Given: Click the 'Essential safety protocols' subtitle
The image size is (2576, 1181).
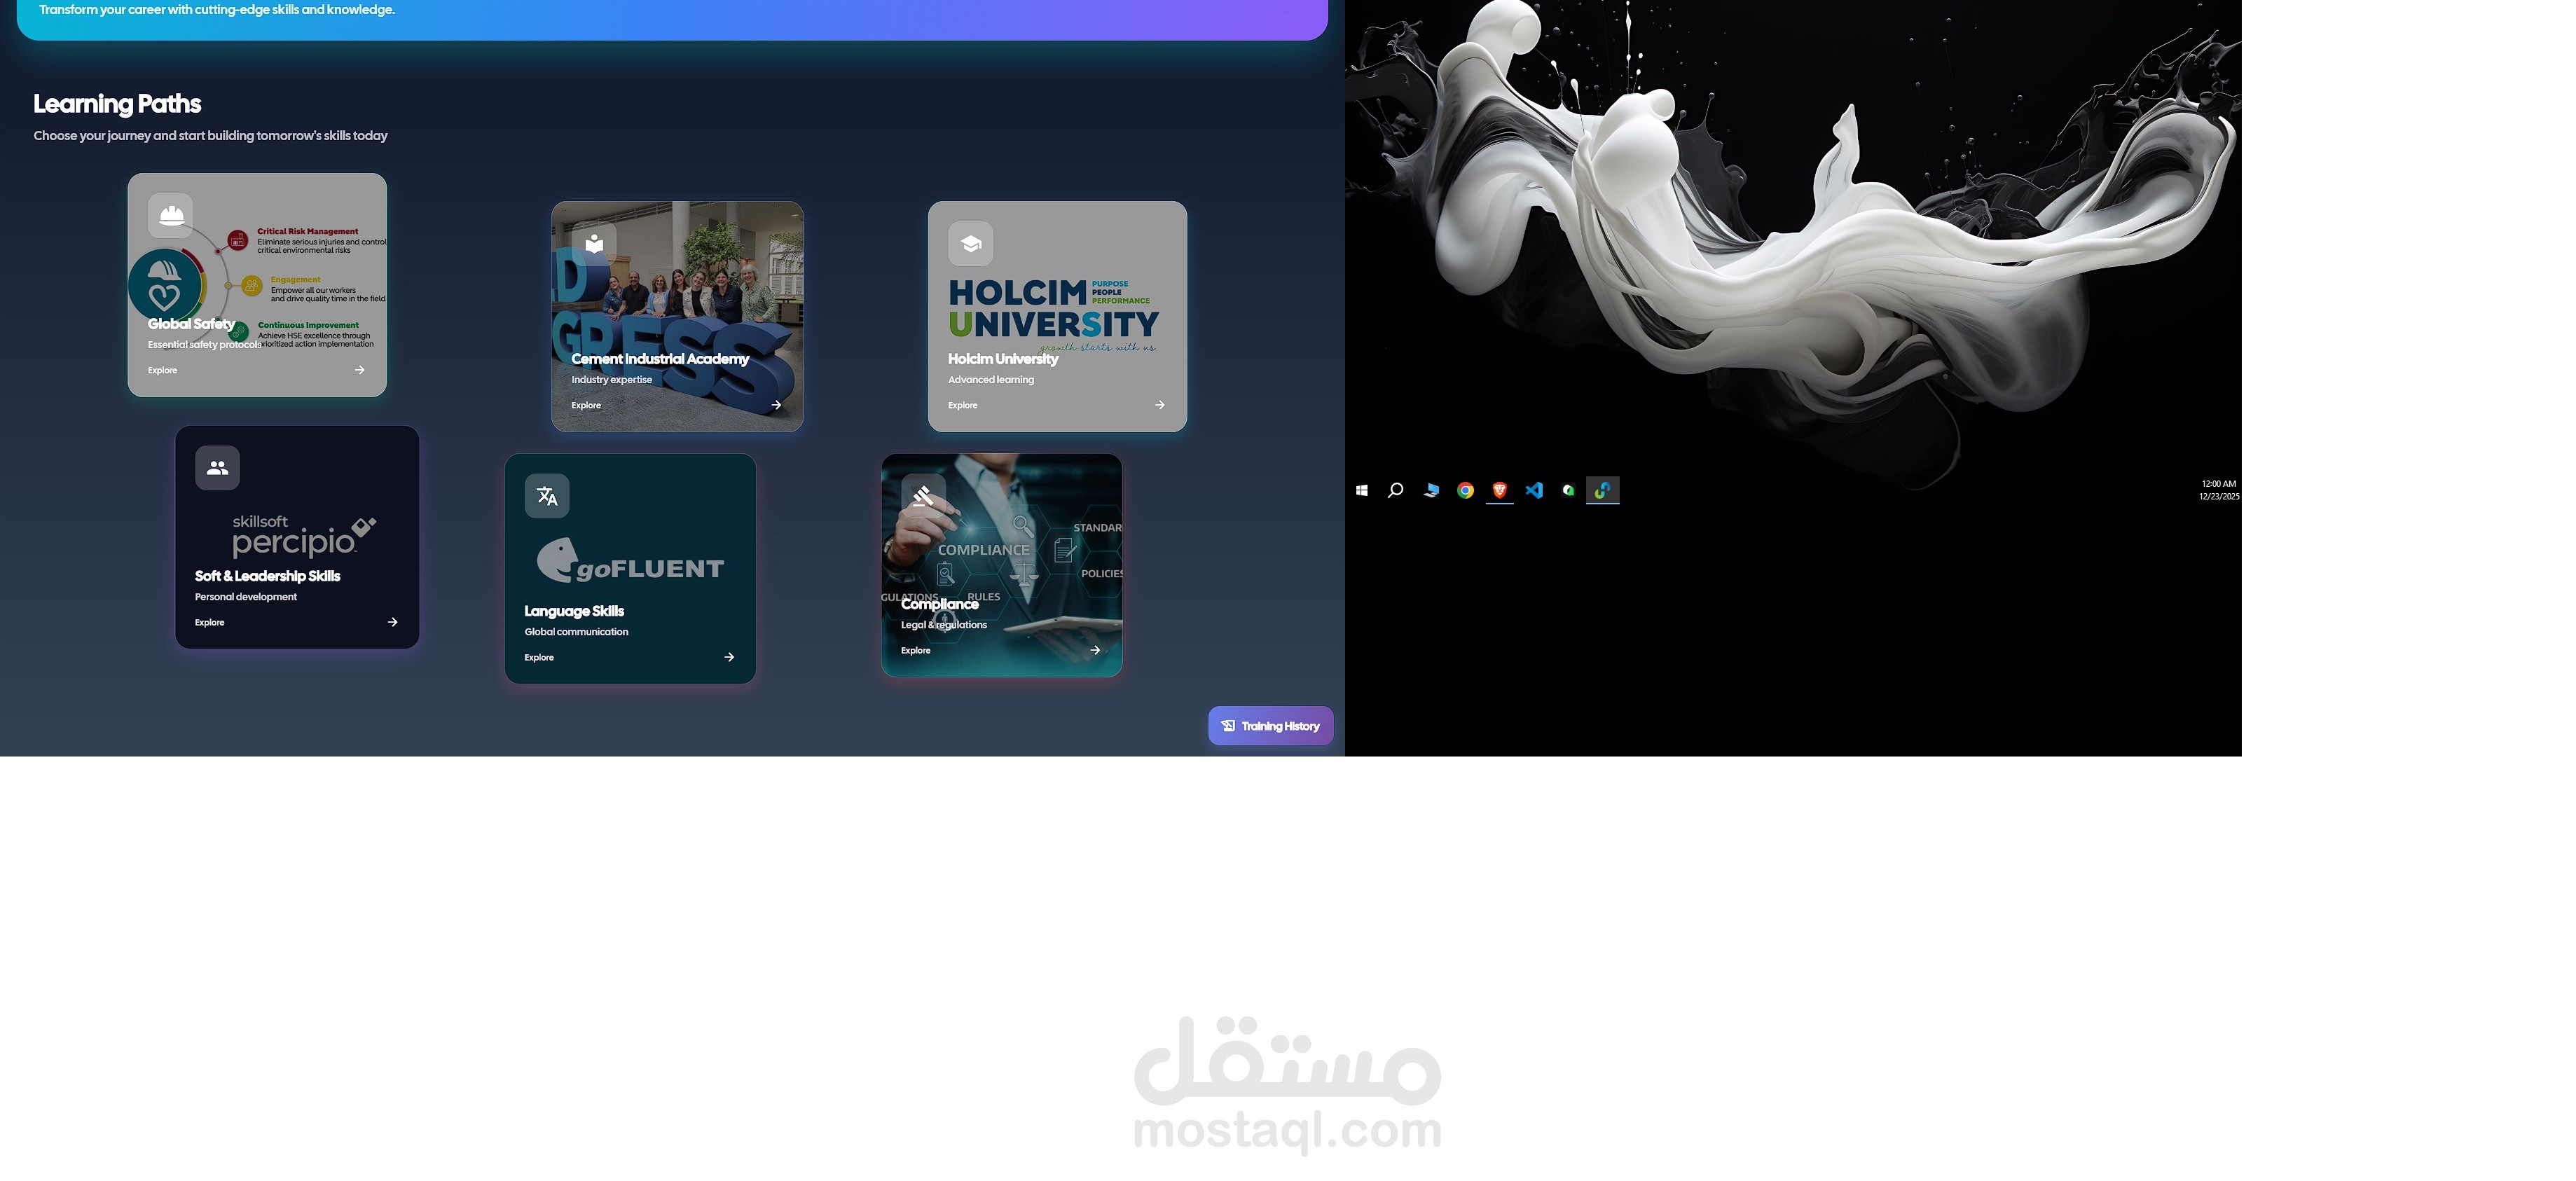Looking at the screenshot, I should click(204, 345).
